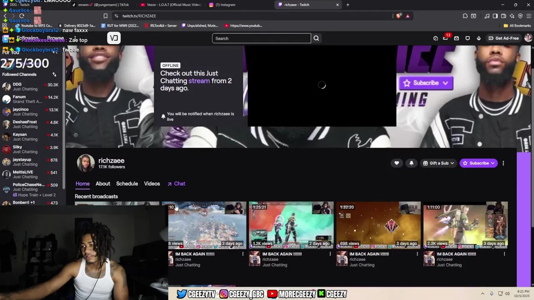This screenshot has height=300, width=534.
Task: Open options for the 2.2K views video
Action: (504, 254)
